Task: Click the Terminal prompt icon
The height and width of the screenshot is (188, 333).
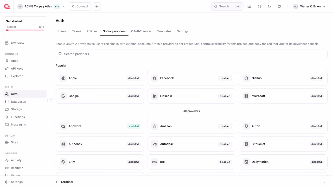Action: [x=57, y=182]
